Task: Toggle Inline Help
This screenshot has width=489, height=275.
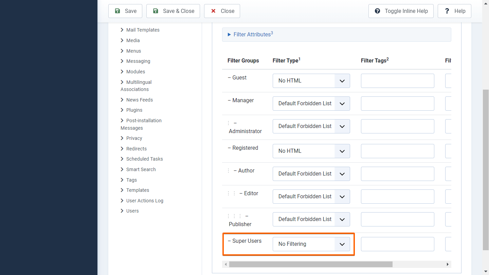Action: 401,11
